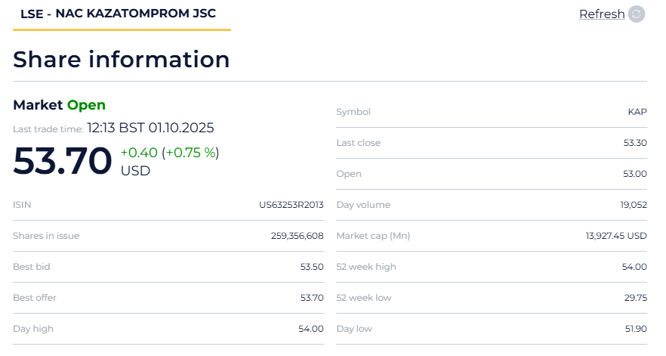Click the green +0.40 (+0.75 %) change
This screenshot has height=356, width=666.
[169, 153]
